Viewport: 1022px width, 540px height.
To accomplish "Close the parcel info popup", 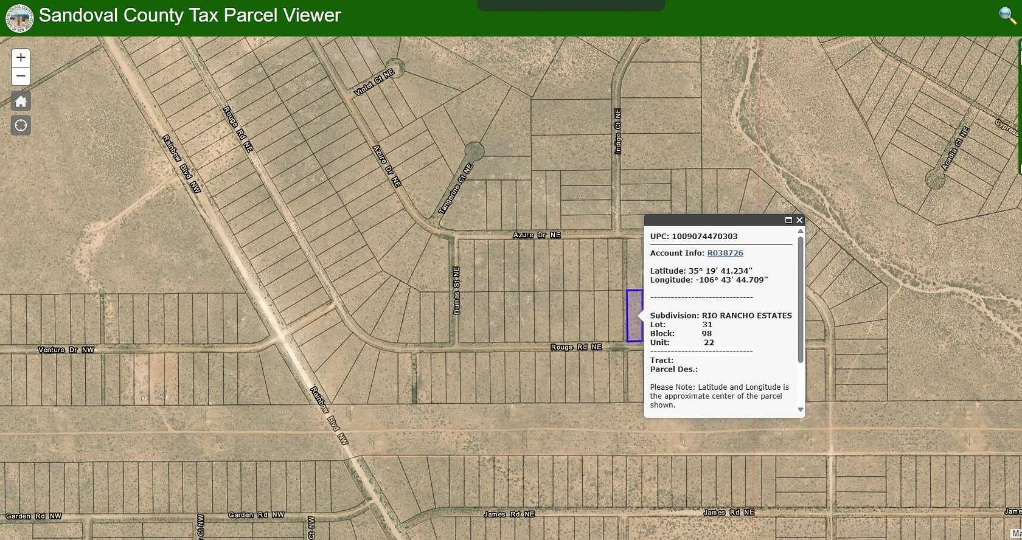I will 799,220.
